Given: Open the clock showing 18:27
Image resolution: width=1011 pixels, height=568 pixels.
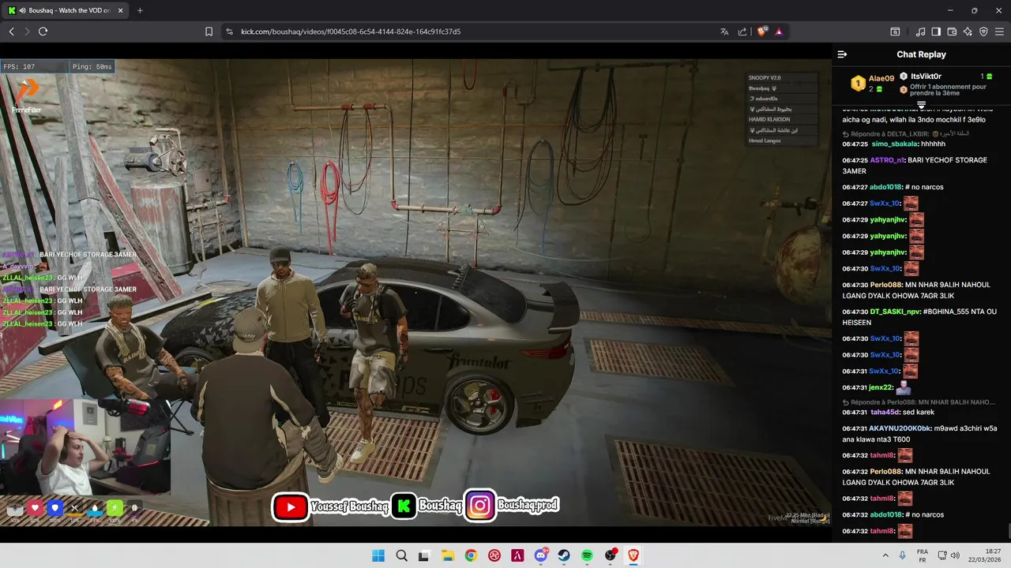Looking at the screenshot, I should tap(985, 555).
